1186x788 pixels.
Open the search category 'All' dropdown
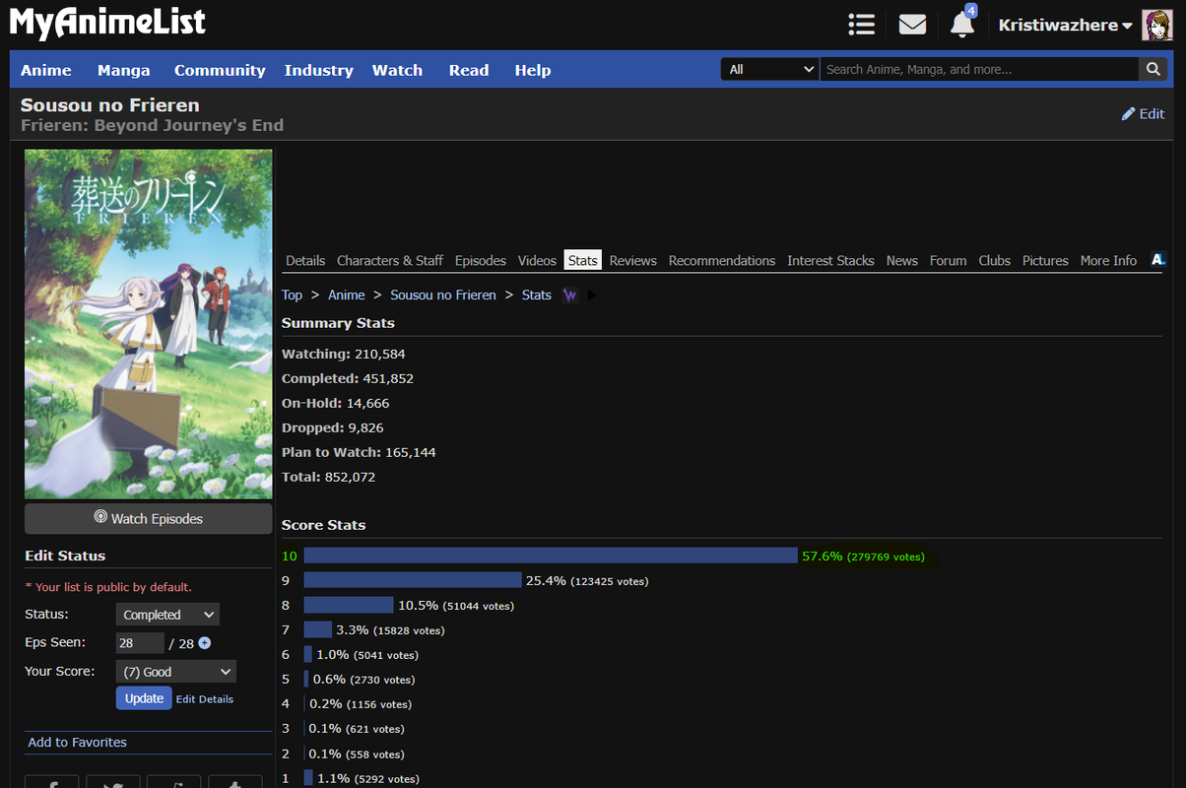[x=770, y=69]
